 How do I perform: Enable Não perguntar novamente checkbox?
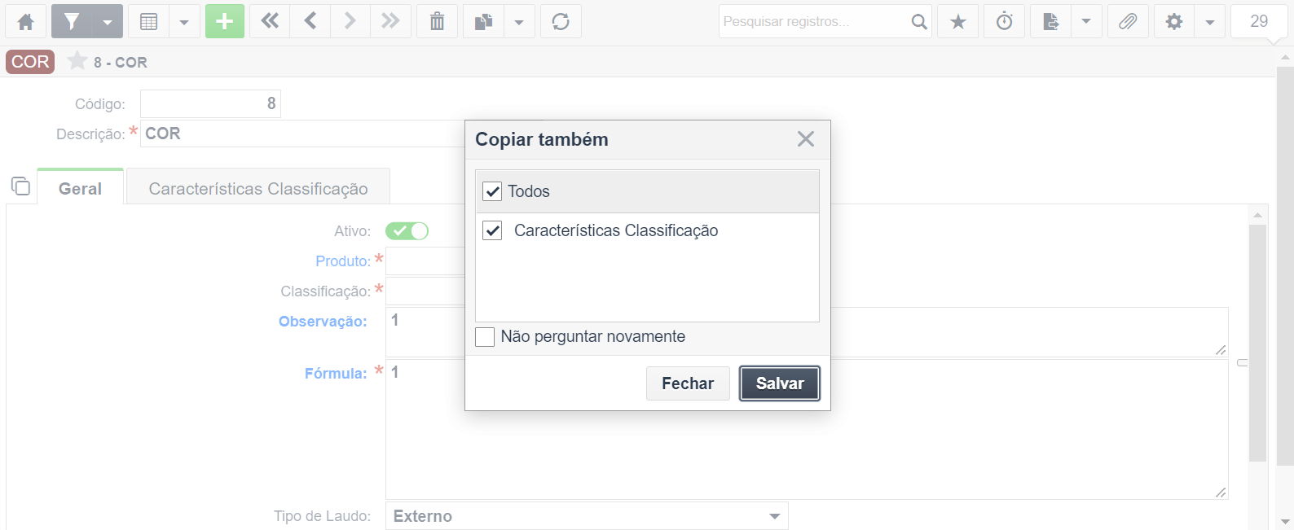[x=485, y=337]
